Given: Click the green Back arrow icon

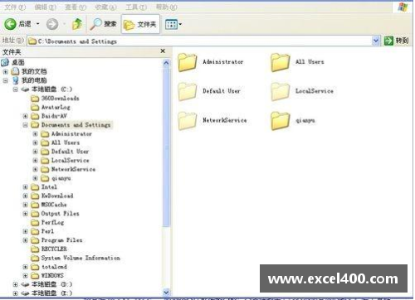Looking at the screenshot, I should [10, 24].
